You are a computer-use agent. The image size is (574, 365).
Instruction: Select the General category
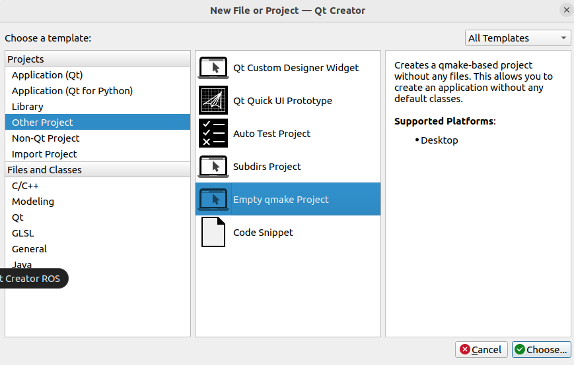click(x=98, y=249)
